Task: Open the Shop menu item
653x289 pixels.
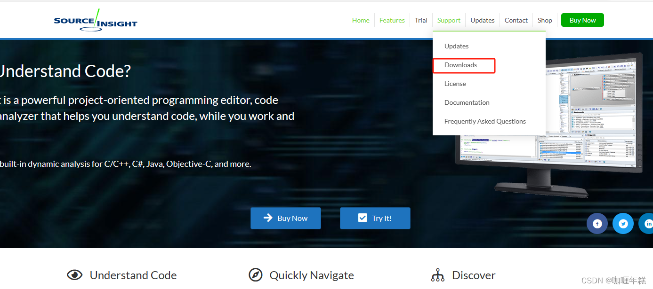Action: point(545,20)
